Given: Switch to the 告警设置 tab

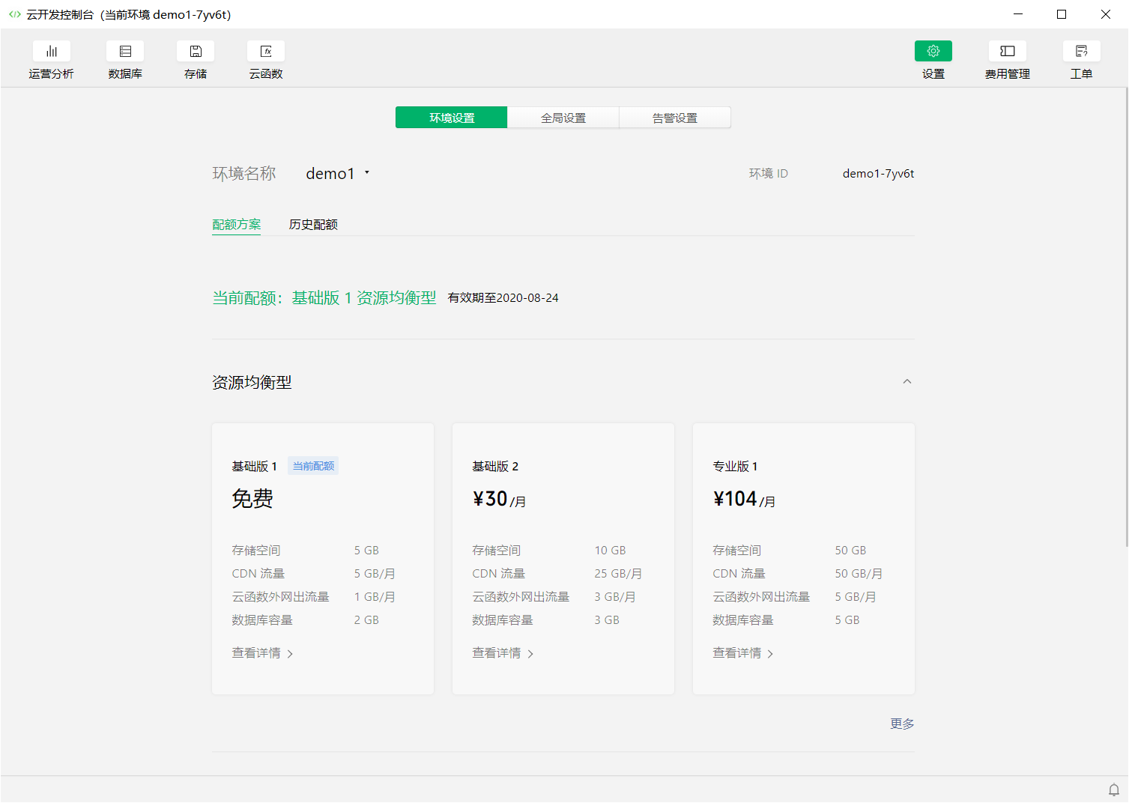Looking at the screenshot, I should pyautogui.click(x=675, y=118).
